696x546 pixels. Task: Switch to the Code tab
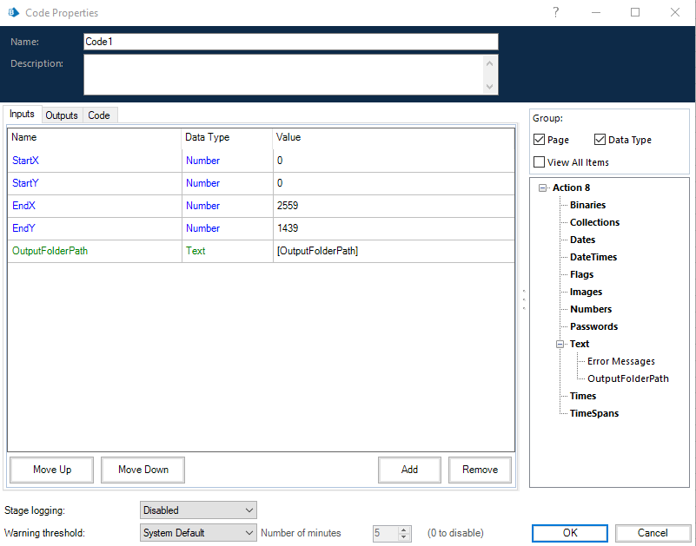pyautogui.click(x=99, y=115)
